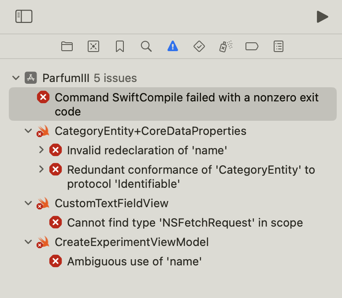Open the Report navigator

278,46
